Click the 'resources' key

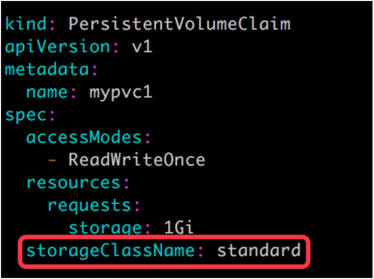coord(73,182)
